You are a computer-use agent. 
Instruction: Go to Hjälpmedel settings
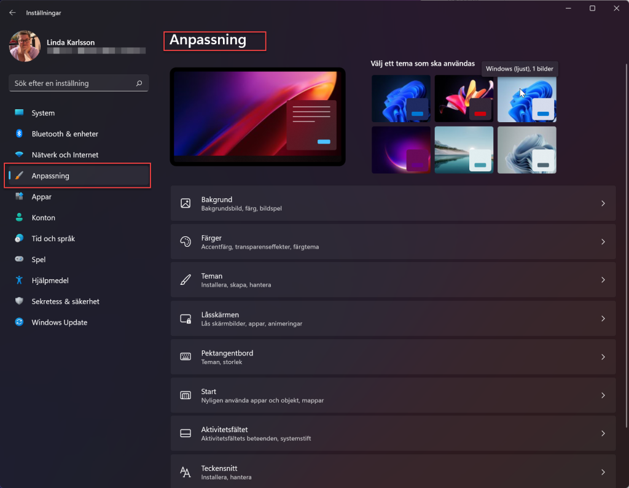[x=79, y=281]
